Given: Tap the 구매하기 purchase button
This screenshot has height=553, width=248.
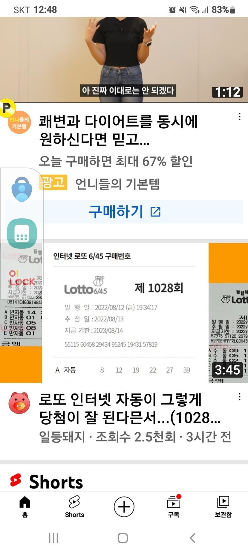Looking at the screenshot, I should 124,212.
